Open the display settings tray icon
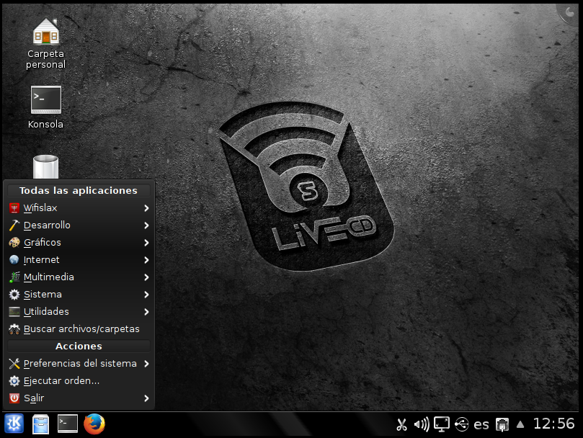 point(442,424)
